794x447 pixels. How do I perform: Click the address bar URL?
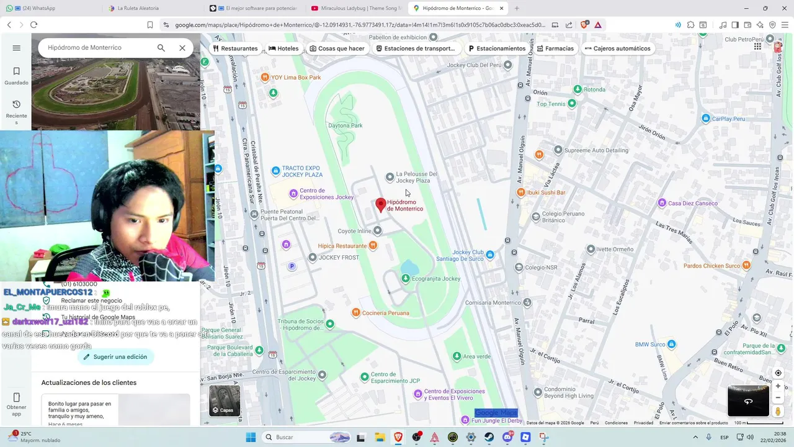(360, 25)
